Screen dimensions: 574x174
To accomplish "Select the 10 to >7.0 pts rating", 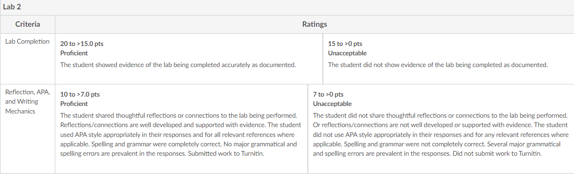I will pos(80,94).
